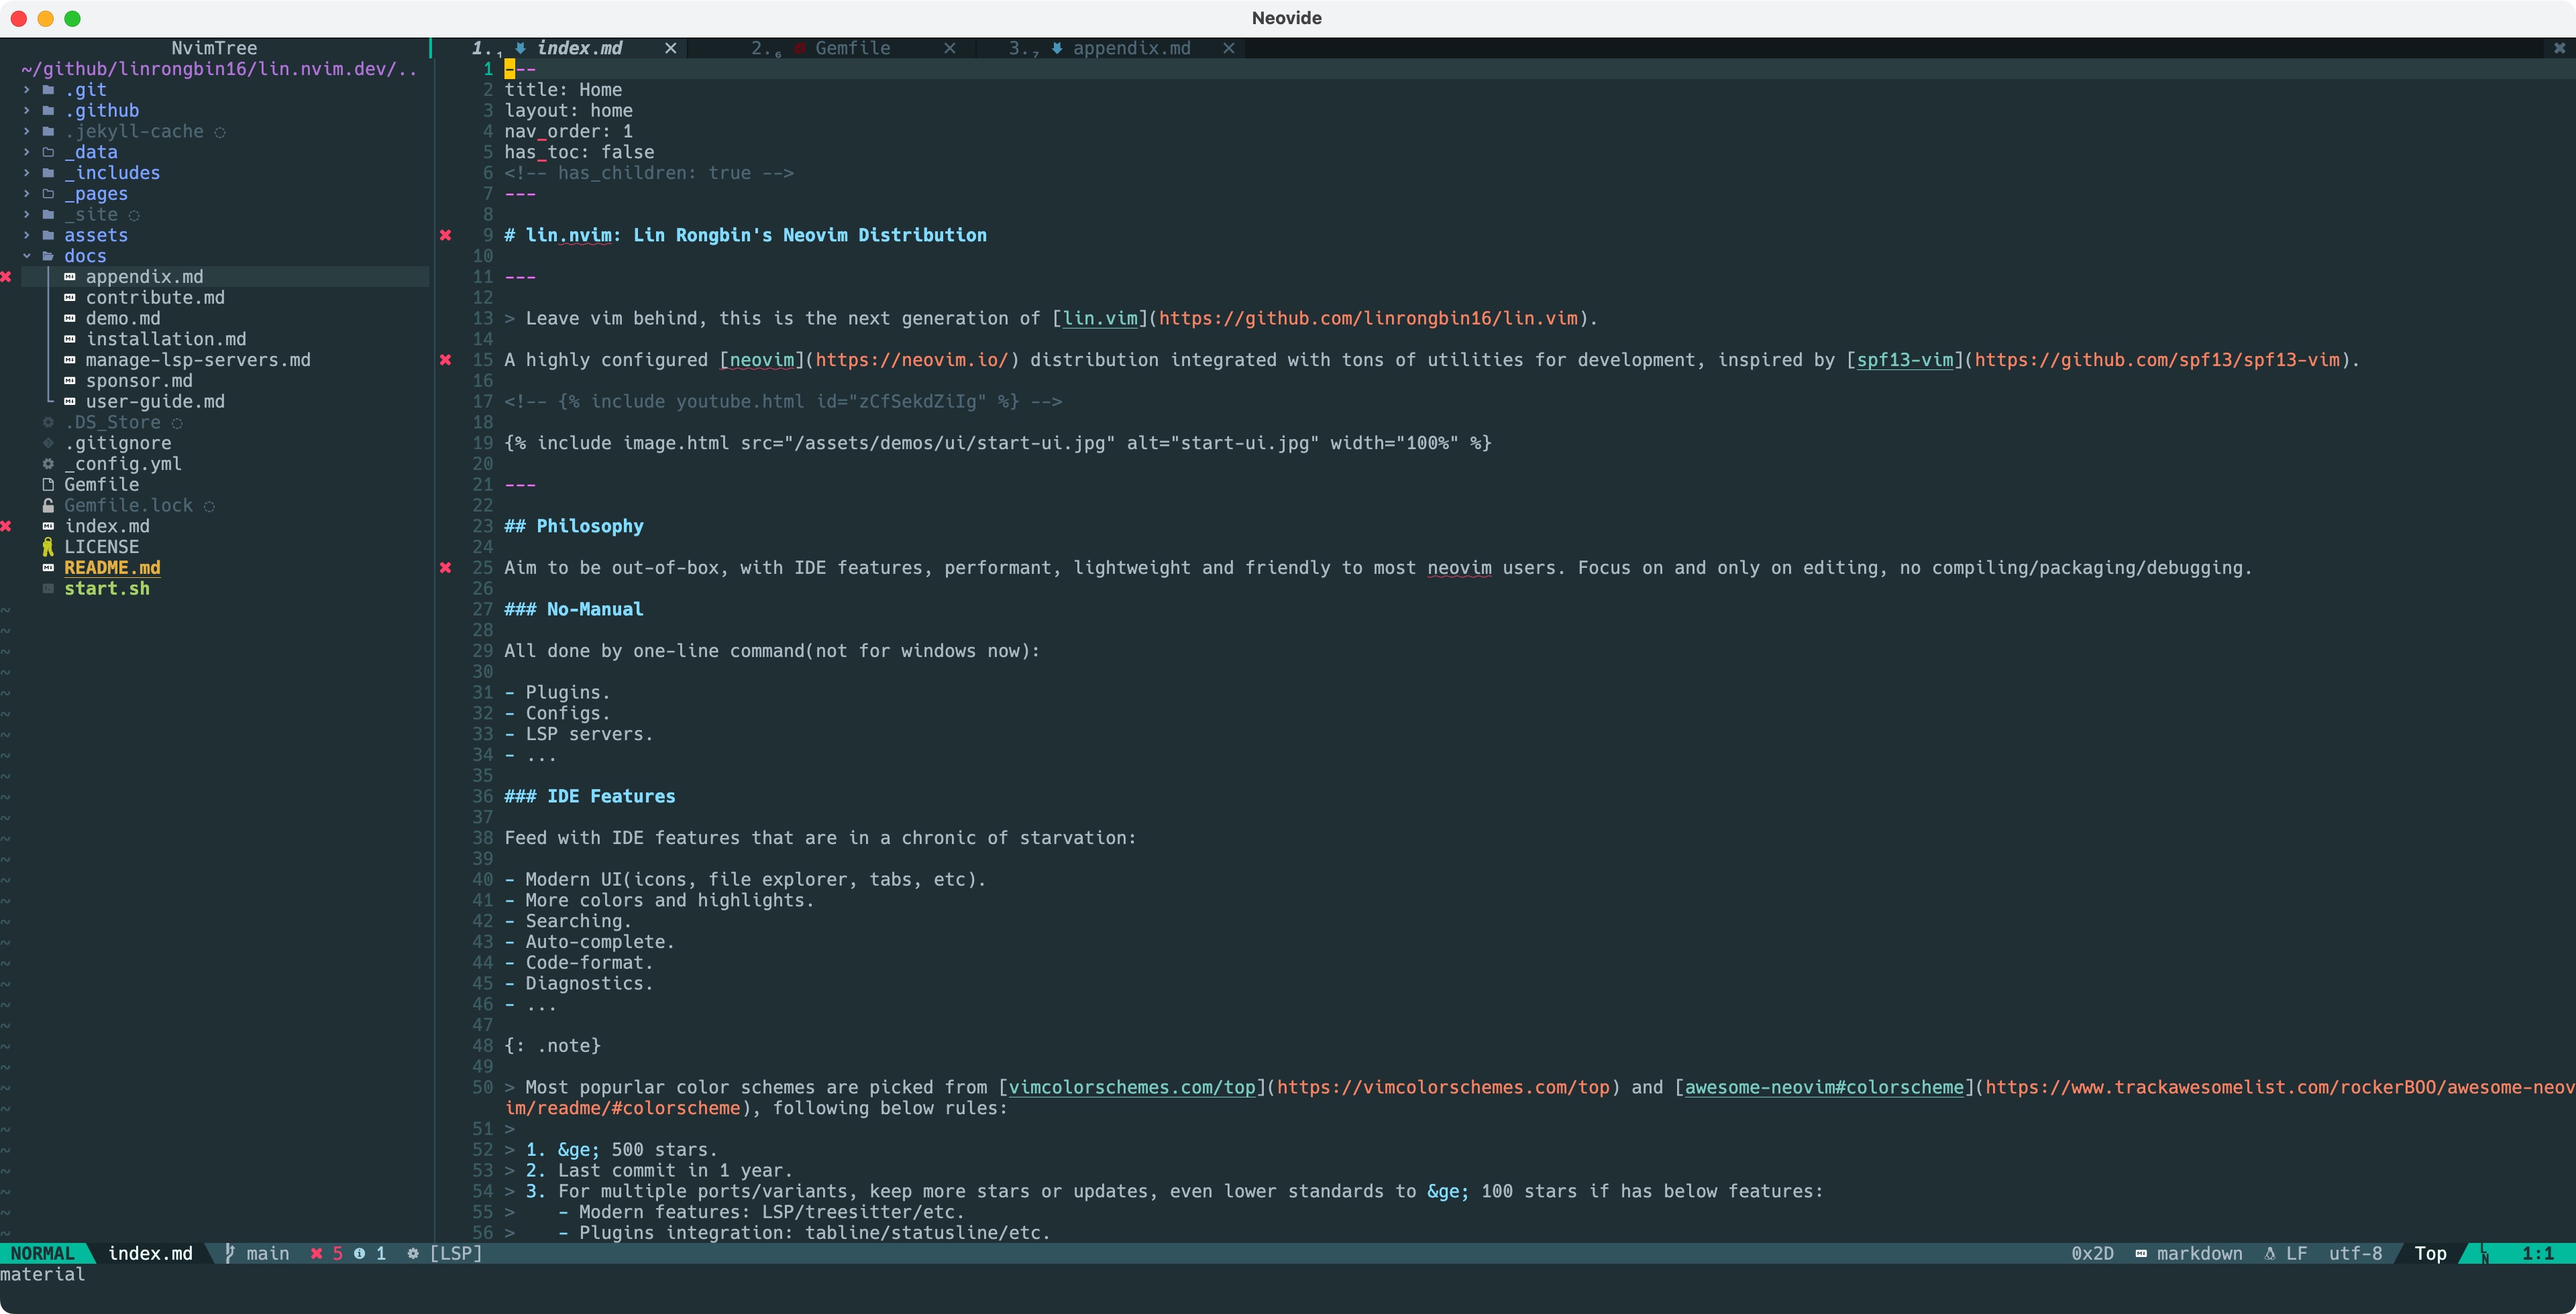Close the index.md tab
The image size is (2576, 1314).
point(671,48)
